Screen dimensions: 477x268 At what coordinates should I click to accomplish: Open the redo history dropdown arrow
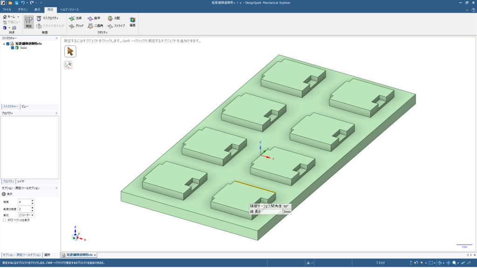36,3
